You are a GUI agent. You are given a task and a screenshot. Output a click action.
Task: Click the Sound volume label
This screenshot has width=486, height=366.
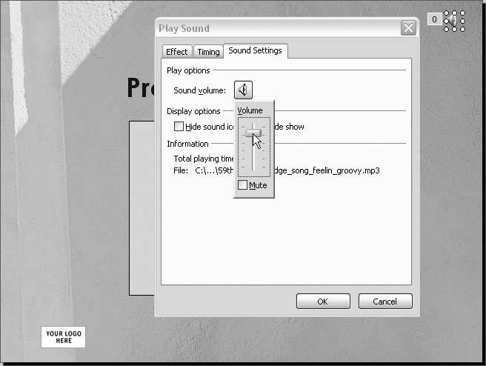(200, 90)
